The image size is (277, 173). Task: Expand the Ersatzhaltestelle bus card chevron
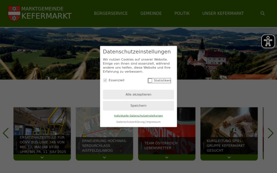coord(42,157)
